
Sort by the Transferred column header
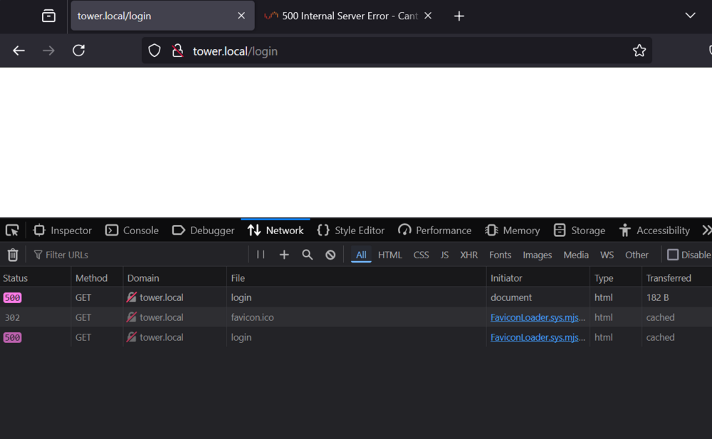coord(677,277)
